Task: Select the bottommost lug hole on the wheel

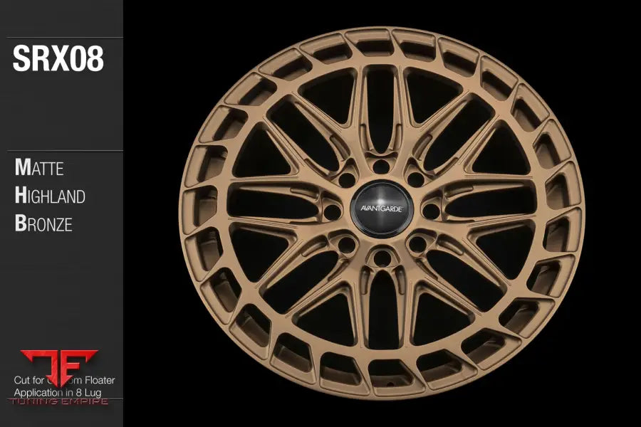Action: pyautogui.click(x=382, y=257)
